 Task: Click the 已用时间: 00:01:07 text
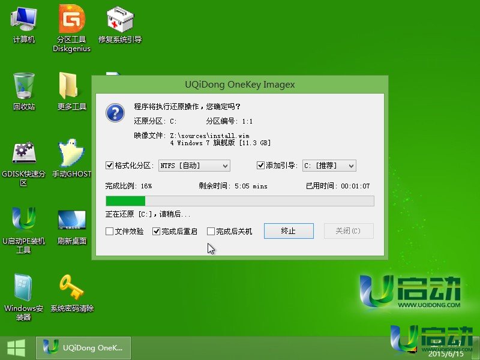[x=338, y=186]
